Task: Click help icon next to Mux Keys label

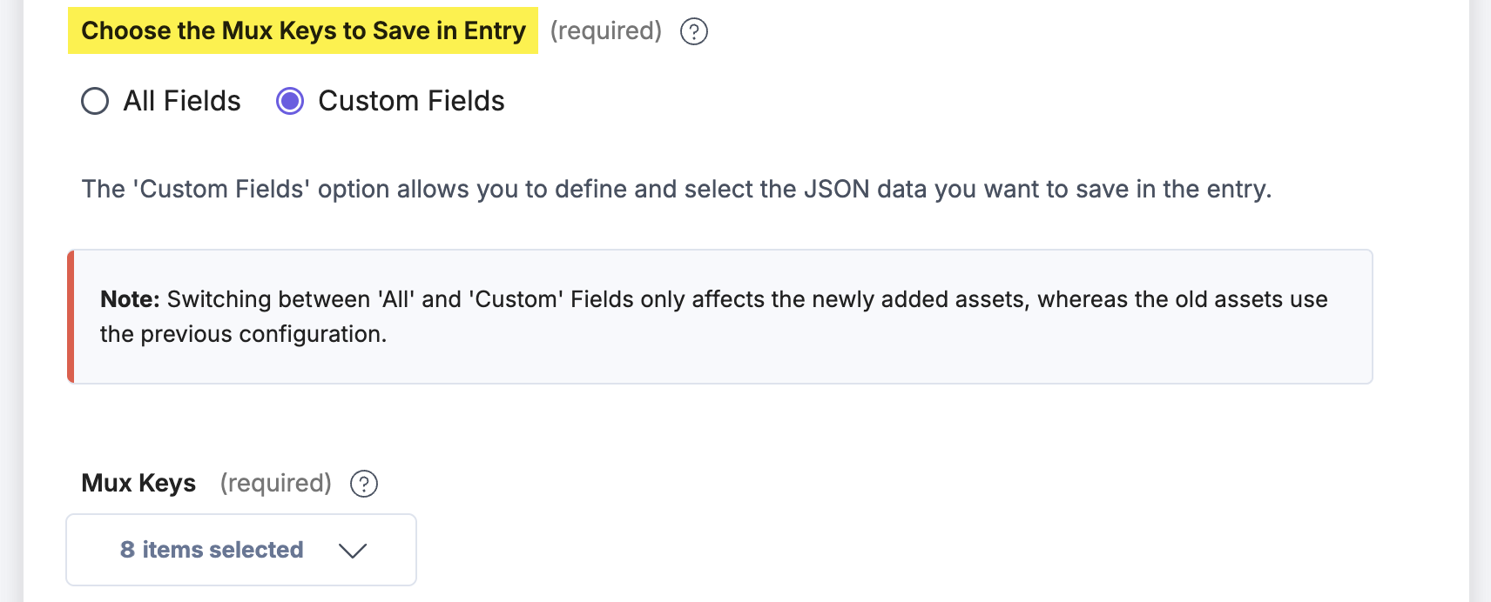Action: (363, 484)
